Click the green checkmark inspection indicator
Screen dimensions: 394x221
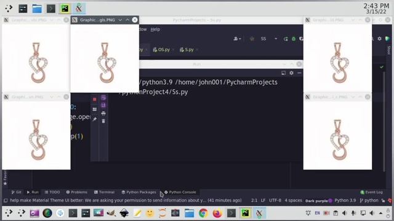(x=382, y=67)
